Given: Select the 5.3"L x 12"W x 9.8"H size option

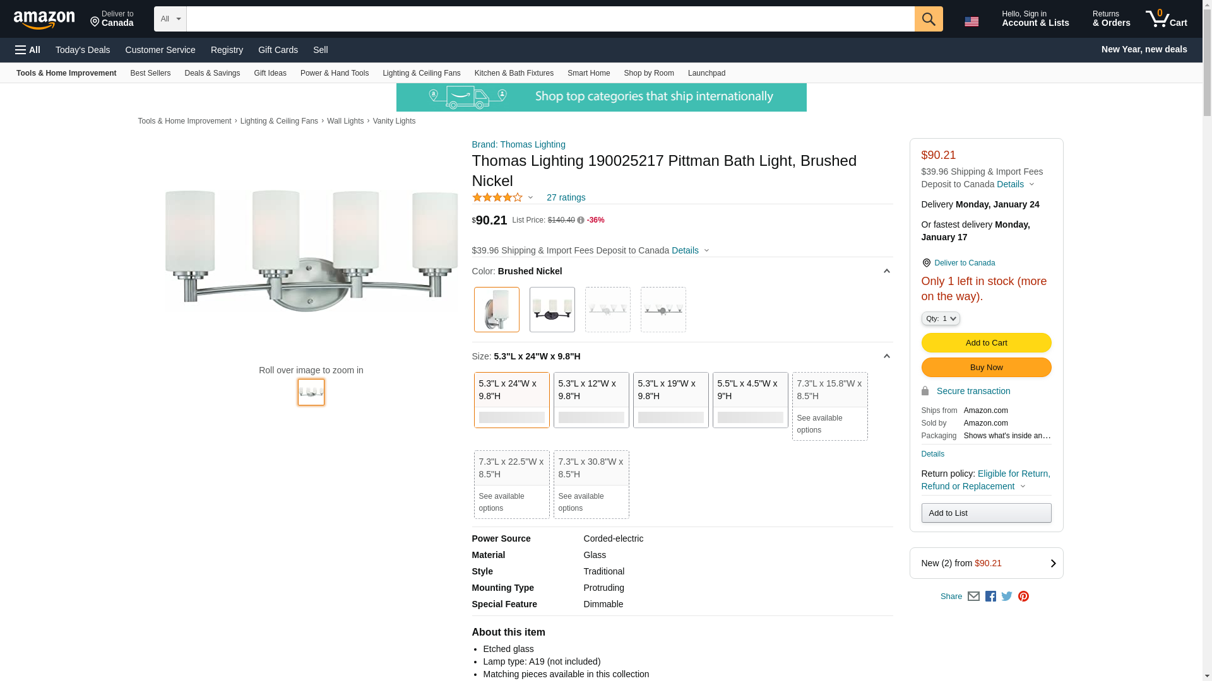Looking at the screenshot, I should pyautogui.click(x=591, y=400).
